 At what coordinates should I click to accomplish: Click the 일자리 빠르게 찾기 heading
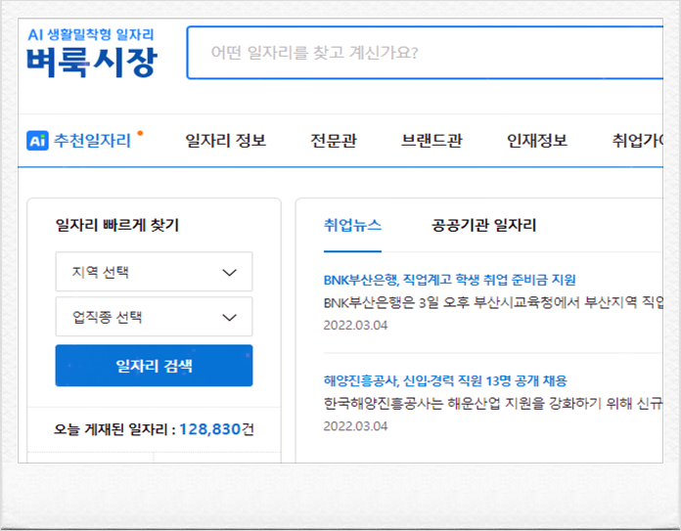[117, 225]
